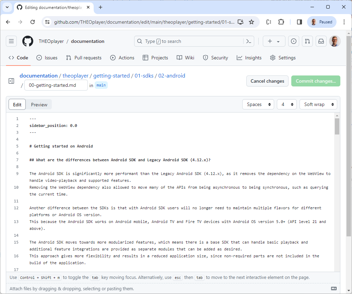Open the theoplayer breadcrumb link
This screenshot has width=352, height=294.
click(75, 75)
